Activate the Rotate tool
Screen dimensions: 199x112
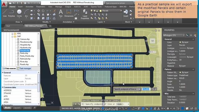43,11
